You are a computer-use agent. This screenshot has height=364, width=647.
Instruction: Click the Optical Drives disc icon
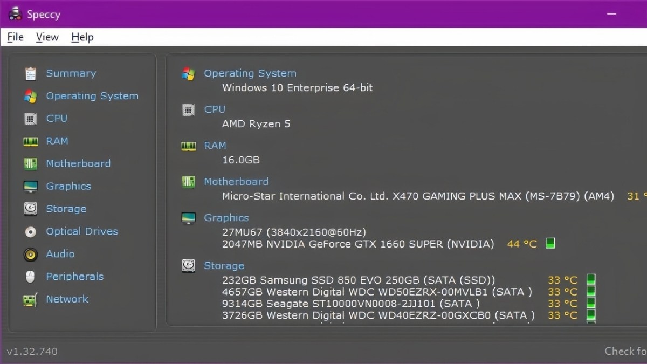pyautogui.click(x=31, y=232)
